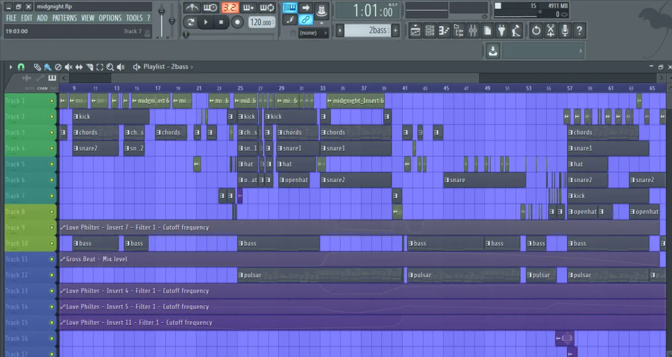The height and width of the screenshot is (357, 672).
Task: Toggle loop recording
Action: coord(267,7)
